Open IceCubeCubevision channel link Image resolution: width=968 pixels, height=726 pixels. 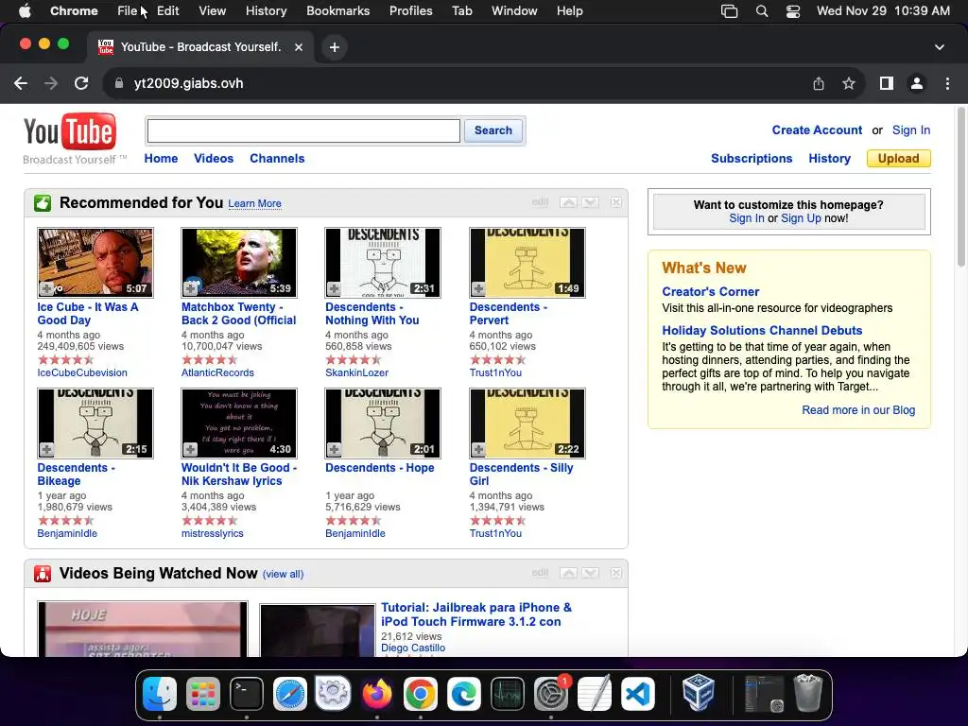click(82, 372)
